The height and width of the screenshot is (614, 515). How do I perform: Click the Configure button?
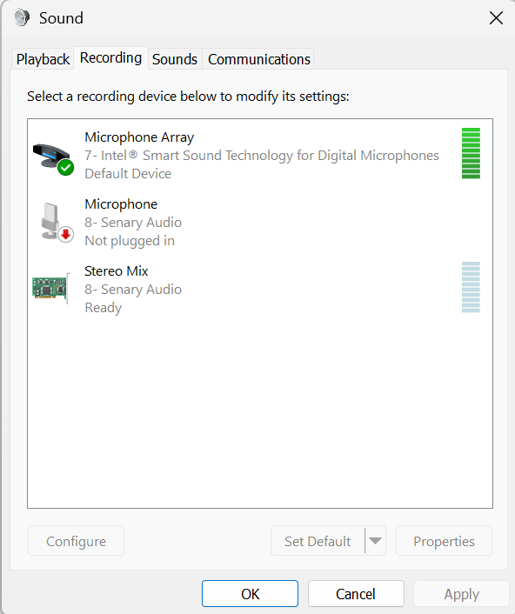[76, 541]
